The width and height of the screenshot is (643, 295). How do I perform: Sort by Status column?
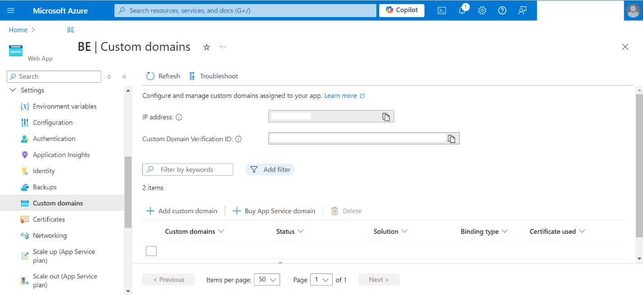pyautogui.click(x=290, y=232)
